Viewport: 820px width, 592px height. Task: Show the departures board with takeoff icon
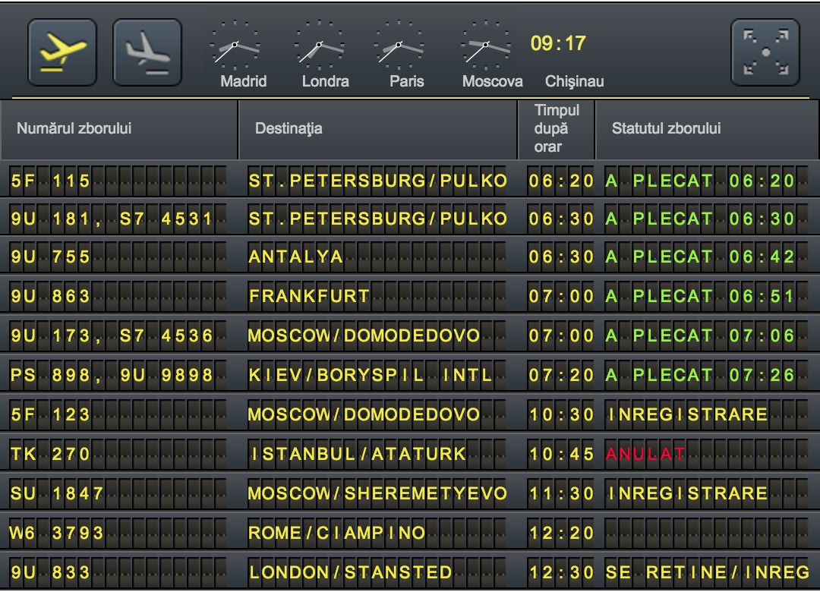point(62,52)
